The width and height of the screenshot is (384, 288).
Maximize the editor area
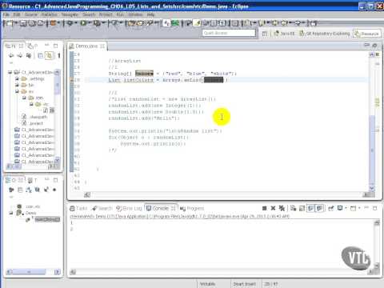point(374,46)
